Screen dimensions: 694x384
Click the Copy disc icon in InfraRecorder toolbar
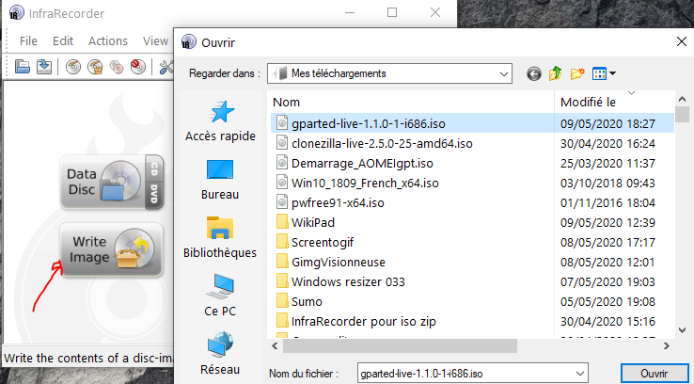(117, 67)
